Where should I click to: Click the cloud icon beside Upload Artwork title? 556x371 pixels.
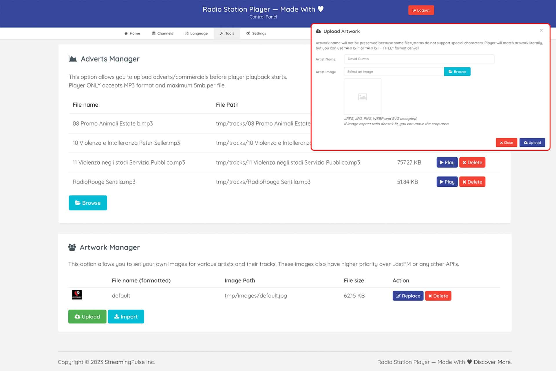coord(318,31)
